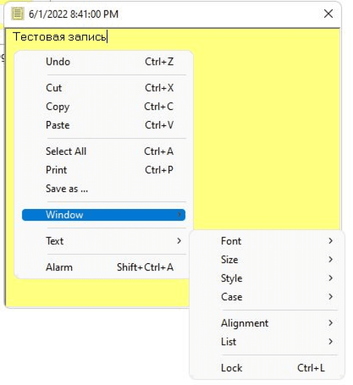Click the note icon in title bar
This screenshot has height=385, width=353.
(x=17, y=14)
